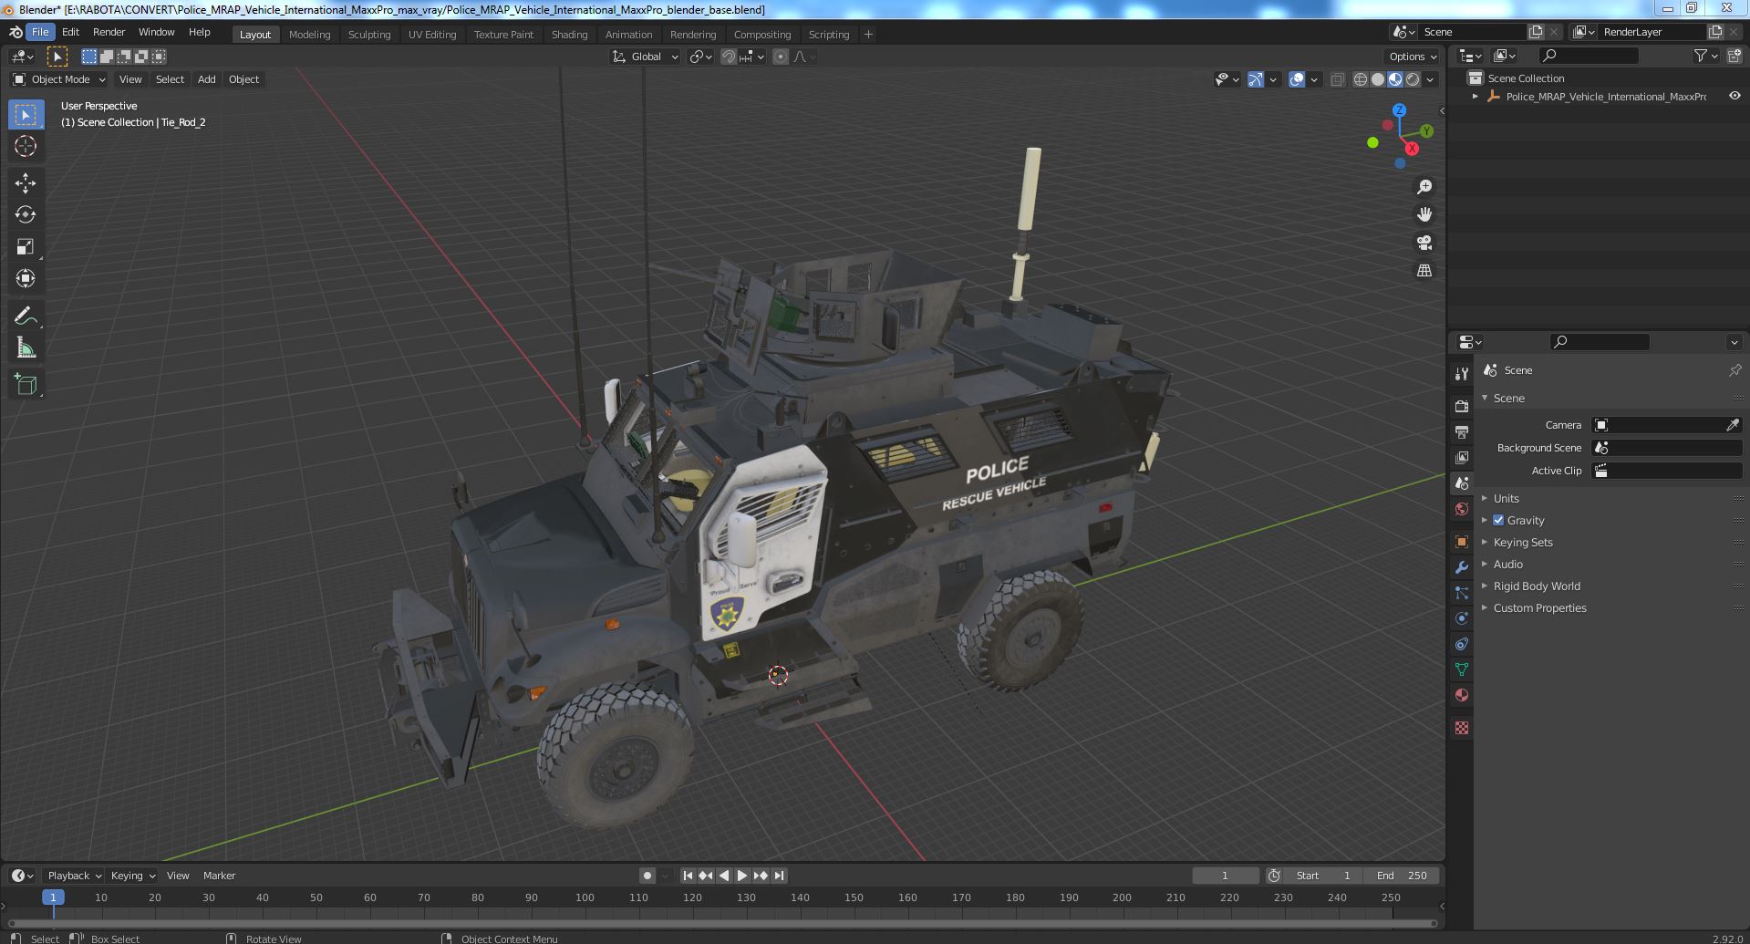Screen dimensions: 1750x944
Task: Toggle proportional editing button
Action: click(781, 57)
